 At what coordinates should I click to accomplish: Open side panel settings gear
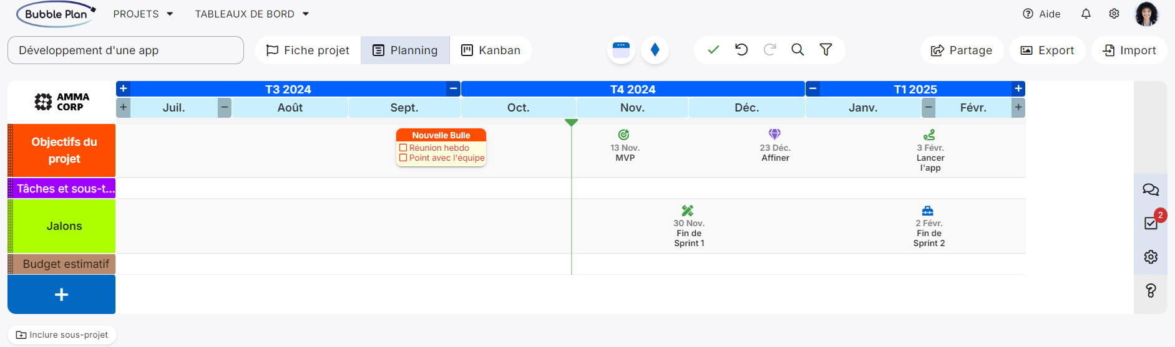click(x=1151, y=257)
